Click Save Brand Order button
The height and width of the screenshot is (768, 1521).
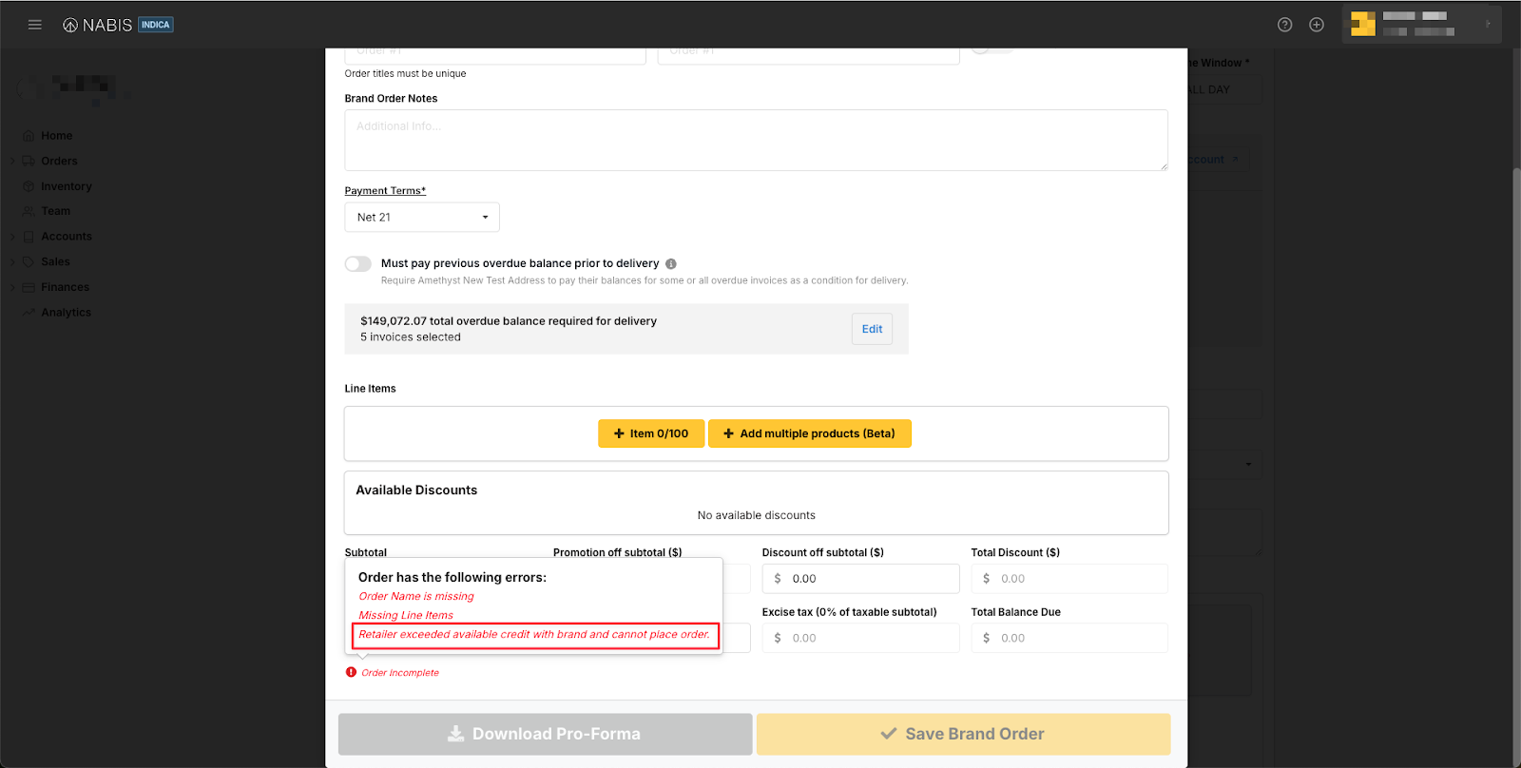[x=963, y=734]
